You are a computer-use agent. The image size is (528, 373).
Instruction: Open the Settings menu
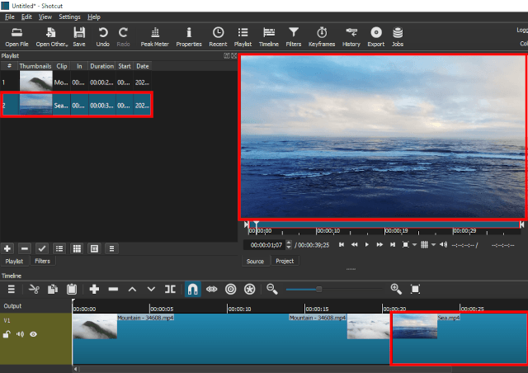[69, 17]
